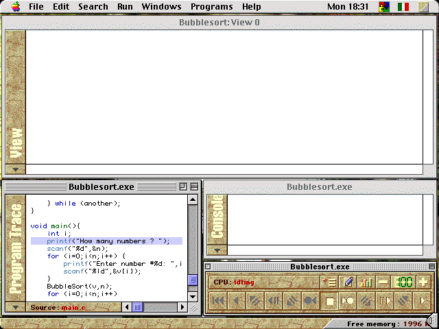Click the plus speed button
439x329 pixels.
[423, 282]
